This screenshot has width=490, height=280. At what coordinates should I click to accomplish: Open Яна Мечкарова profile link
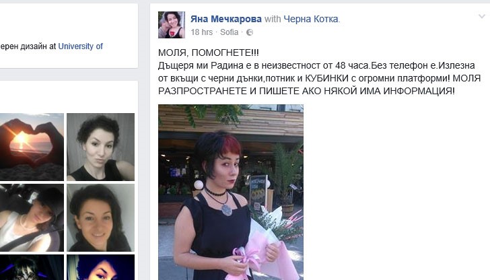[226, 19]
